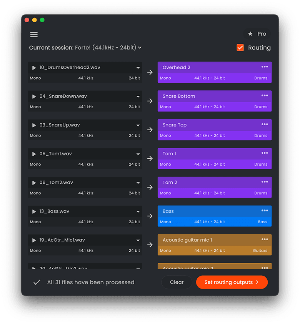Click the file name 19_AcGtr_Mic1.wav
300x324 pixels.
coord(62,240)
